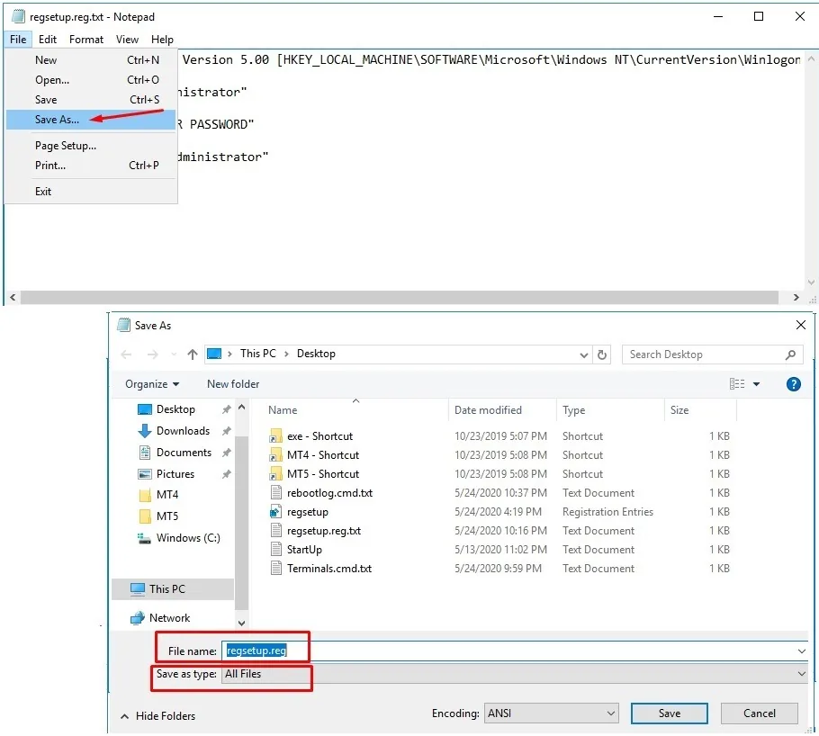The image size is (819, 736).
Task: Open the Format menu in Notepad
Action: pos(85,39)
